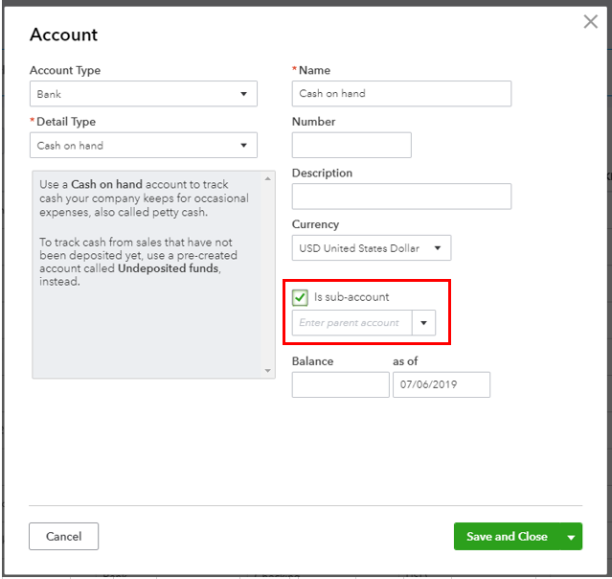Image resolution: width=612 pixels, height=579 pixels.
Task: Select the Balance input field
Action: (340, 385)
